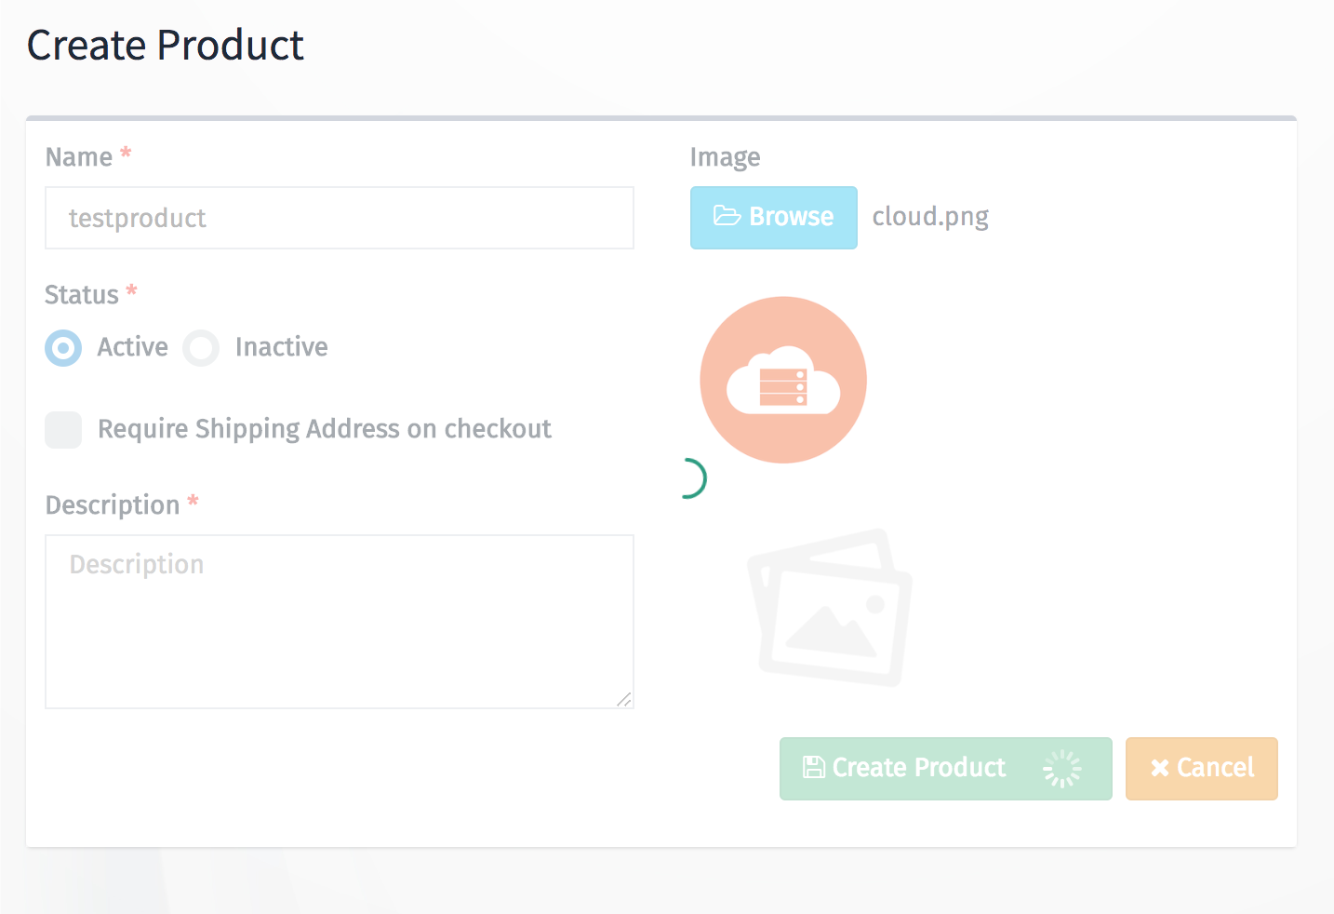Click the gray placeholder picture icon
1334x914 pixels.
pyautogui.click(x=830, y=608)
